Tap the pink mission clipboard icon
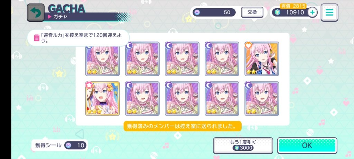 36,38
